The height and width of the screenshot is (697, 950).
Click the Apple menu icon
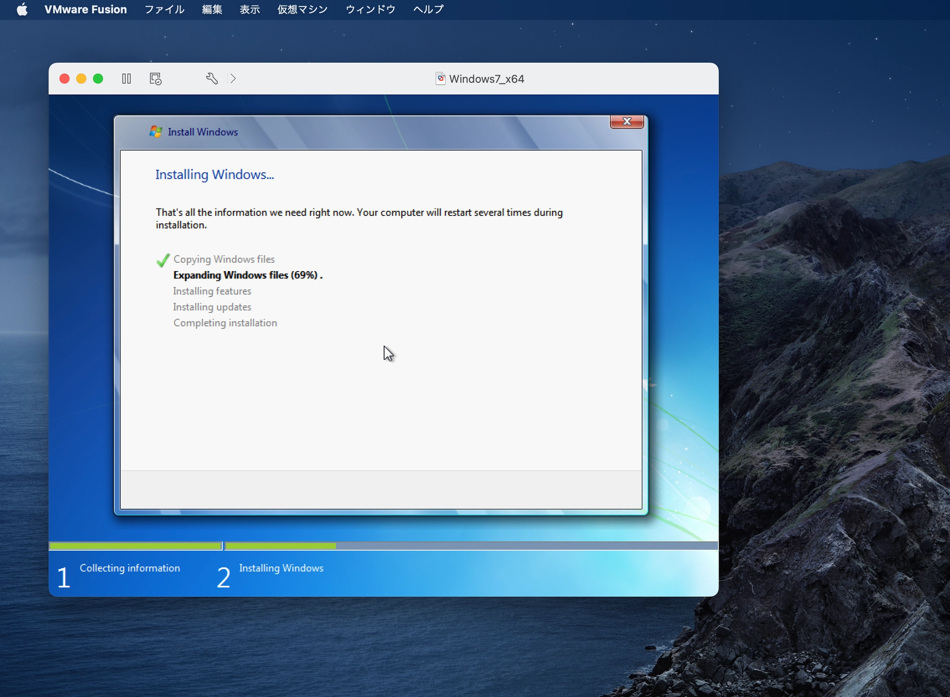22,9
